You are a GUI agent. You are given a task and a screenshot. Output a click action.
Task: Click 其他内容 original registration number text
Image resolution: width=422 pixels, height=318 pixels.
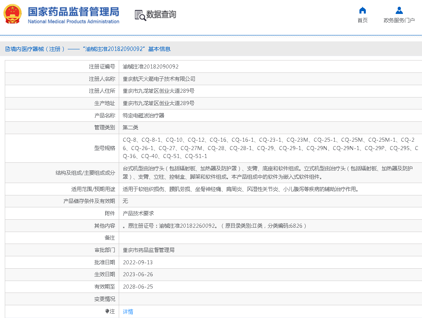coord(214,226)
